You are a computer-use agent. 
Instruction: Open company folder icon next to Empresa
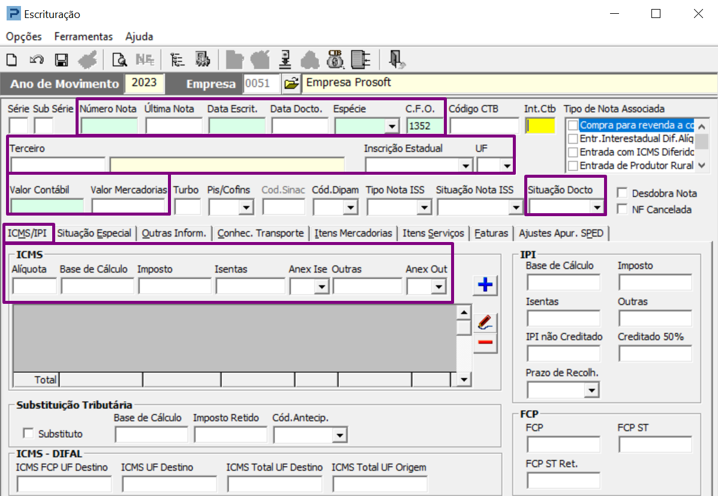pyautogui.click(x=291, y=83)
